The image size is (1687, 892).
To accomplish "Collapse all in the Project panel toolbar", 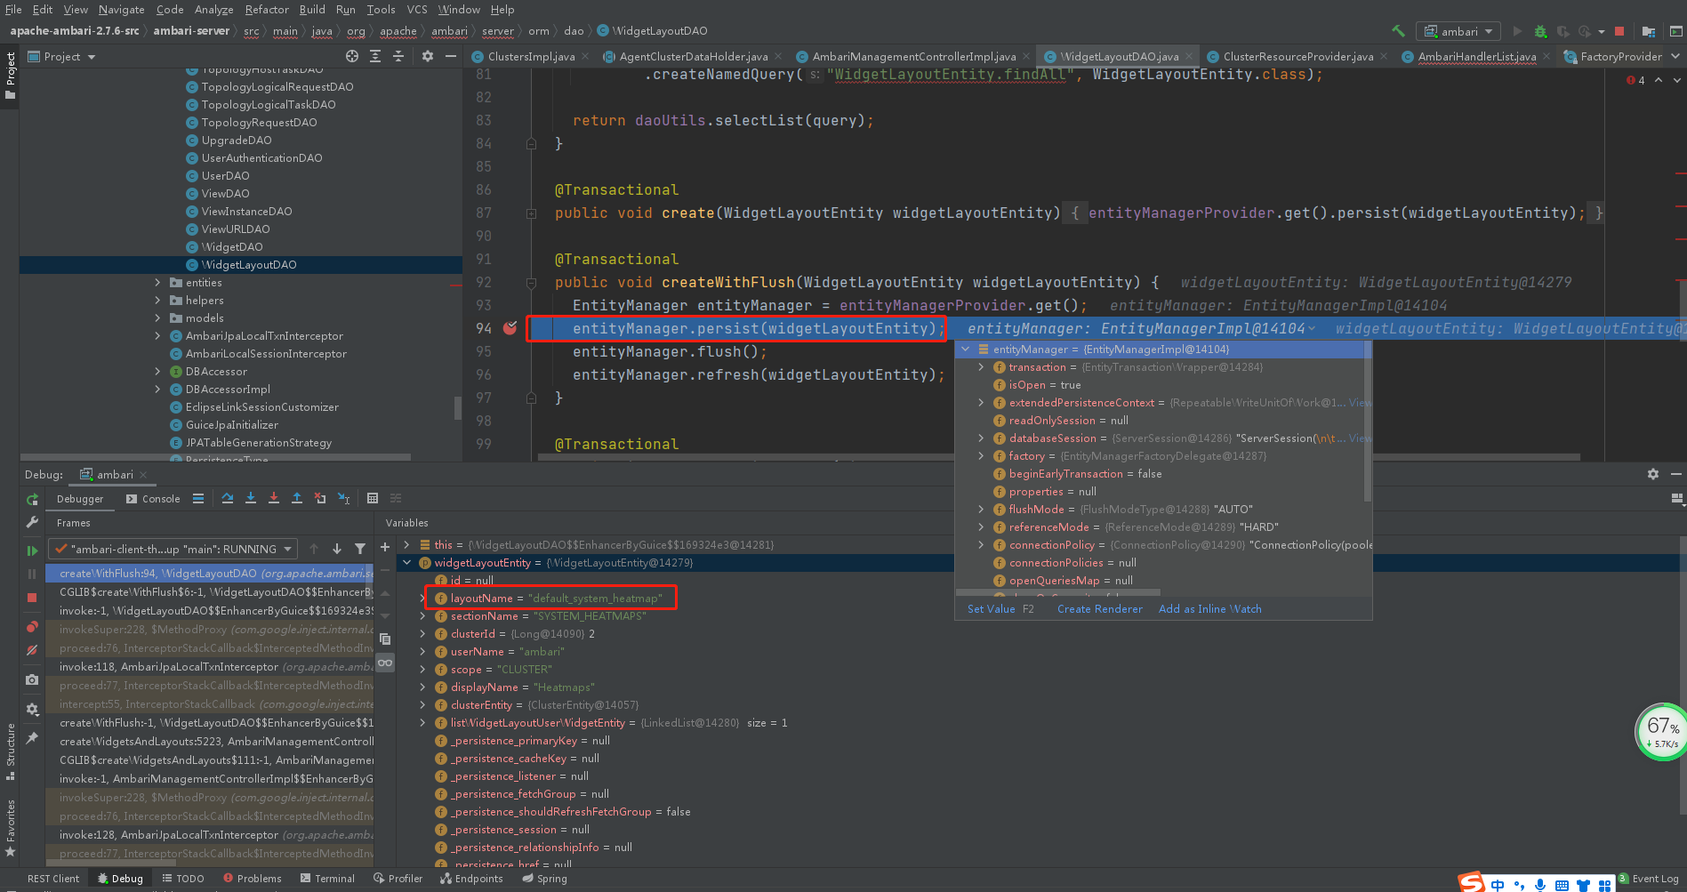I will [398, 56].
